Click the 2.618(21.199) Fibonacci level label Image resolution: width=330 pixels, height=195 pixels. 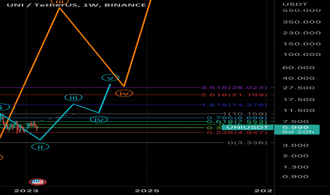tap(234, 95)
